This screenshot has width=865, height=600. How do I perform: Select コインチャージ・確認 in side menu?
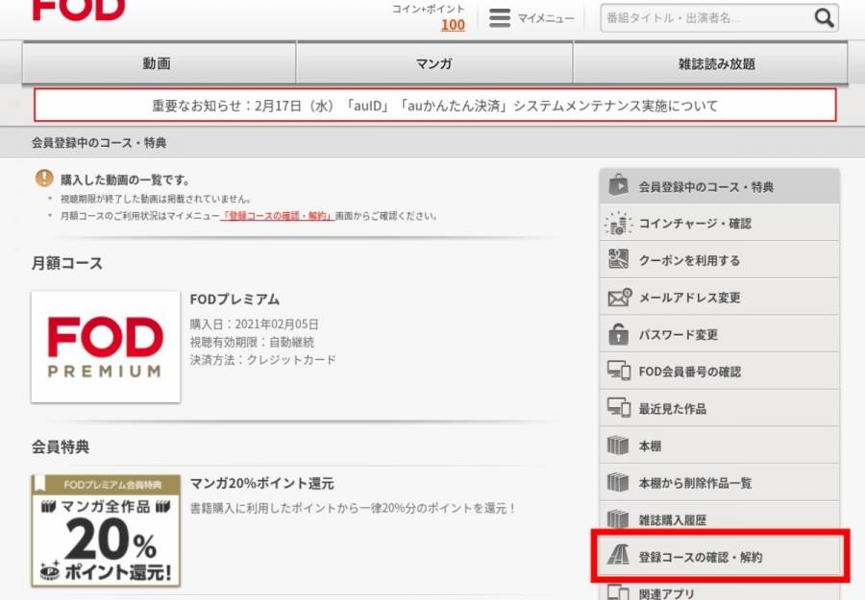pos(719,223)
